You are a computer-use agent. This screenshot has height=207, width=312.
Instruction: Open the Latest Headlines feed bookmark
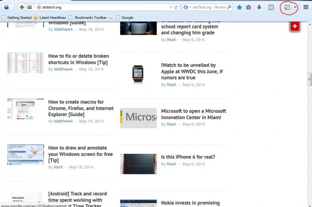(x=50, y=18)
